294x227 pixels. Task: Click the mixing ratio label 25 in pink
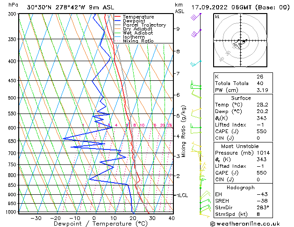[169, 125]
